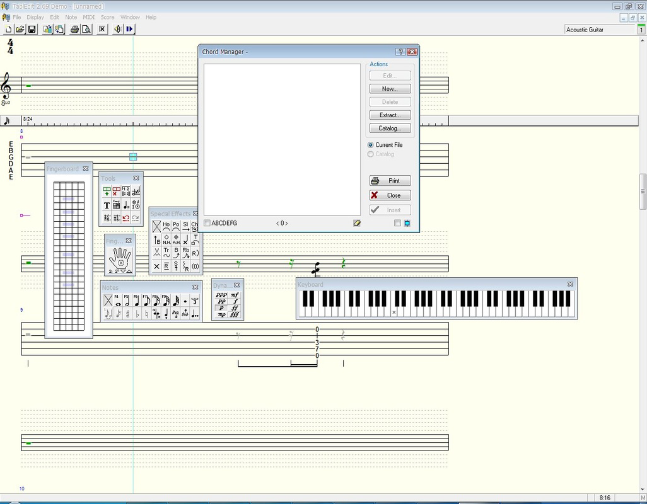Click the New button in Chord Manager
The width and height of the screenshot is (647, 504).
click(x=389, y=88)
